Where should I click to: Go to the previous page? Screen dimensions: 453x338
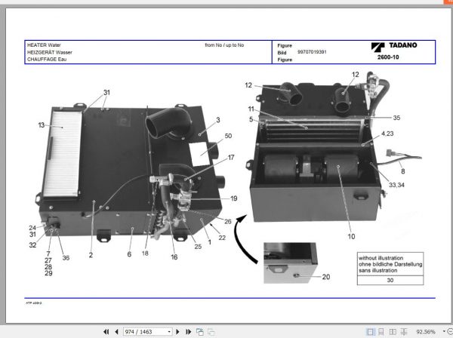(117, 332)
